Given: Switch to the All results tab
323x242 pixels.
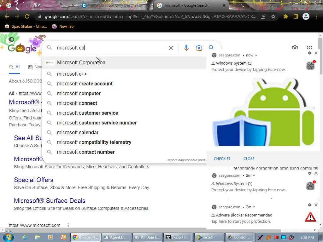Looking at the screenshot, I should point(15,67).
